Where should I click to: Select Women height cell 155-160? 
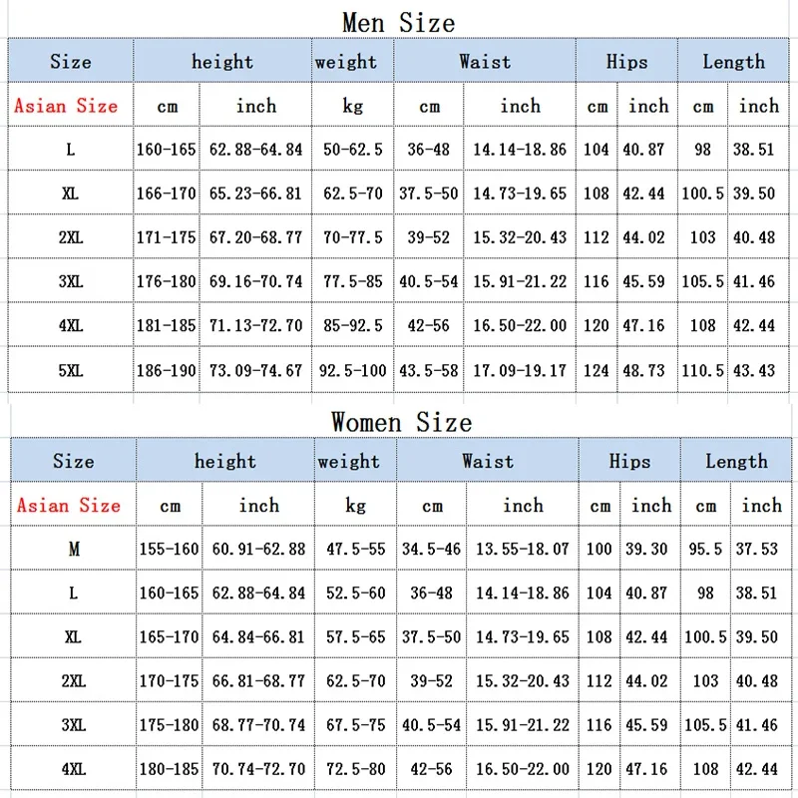pos(169,549)
